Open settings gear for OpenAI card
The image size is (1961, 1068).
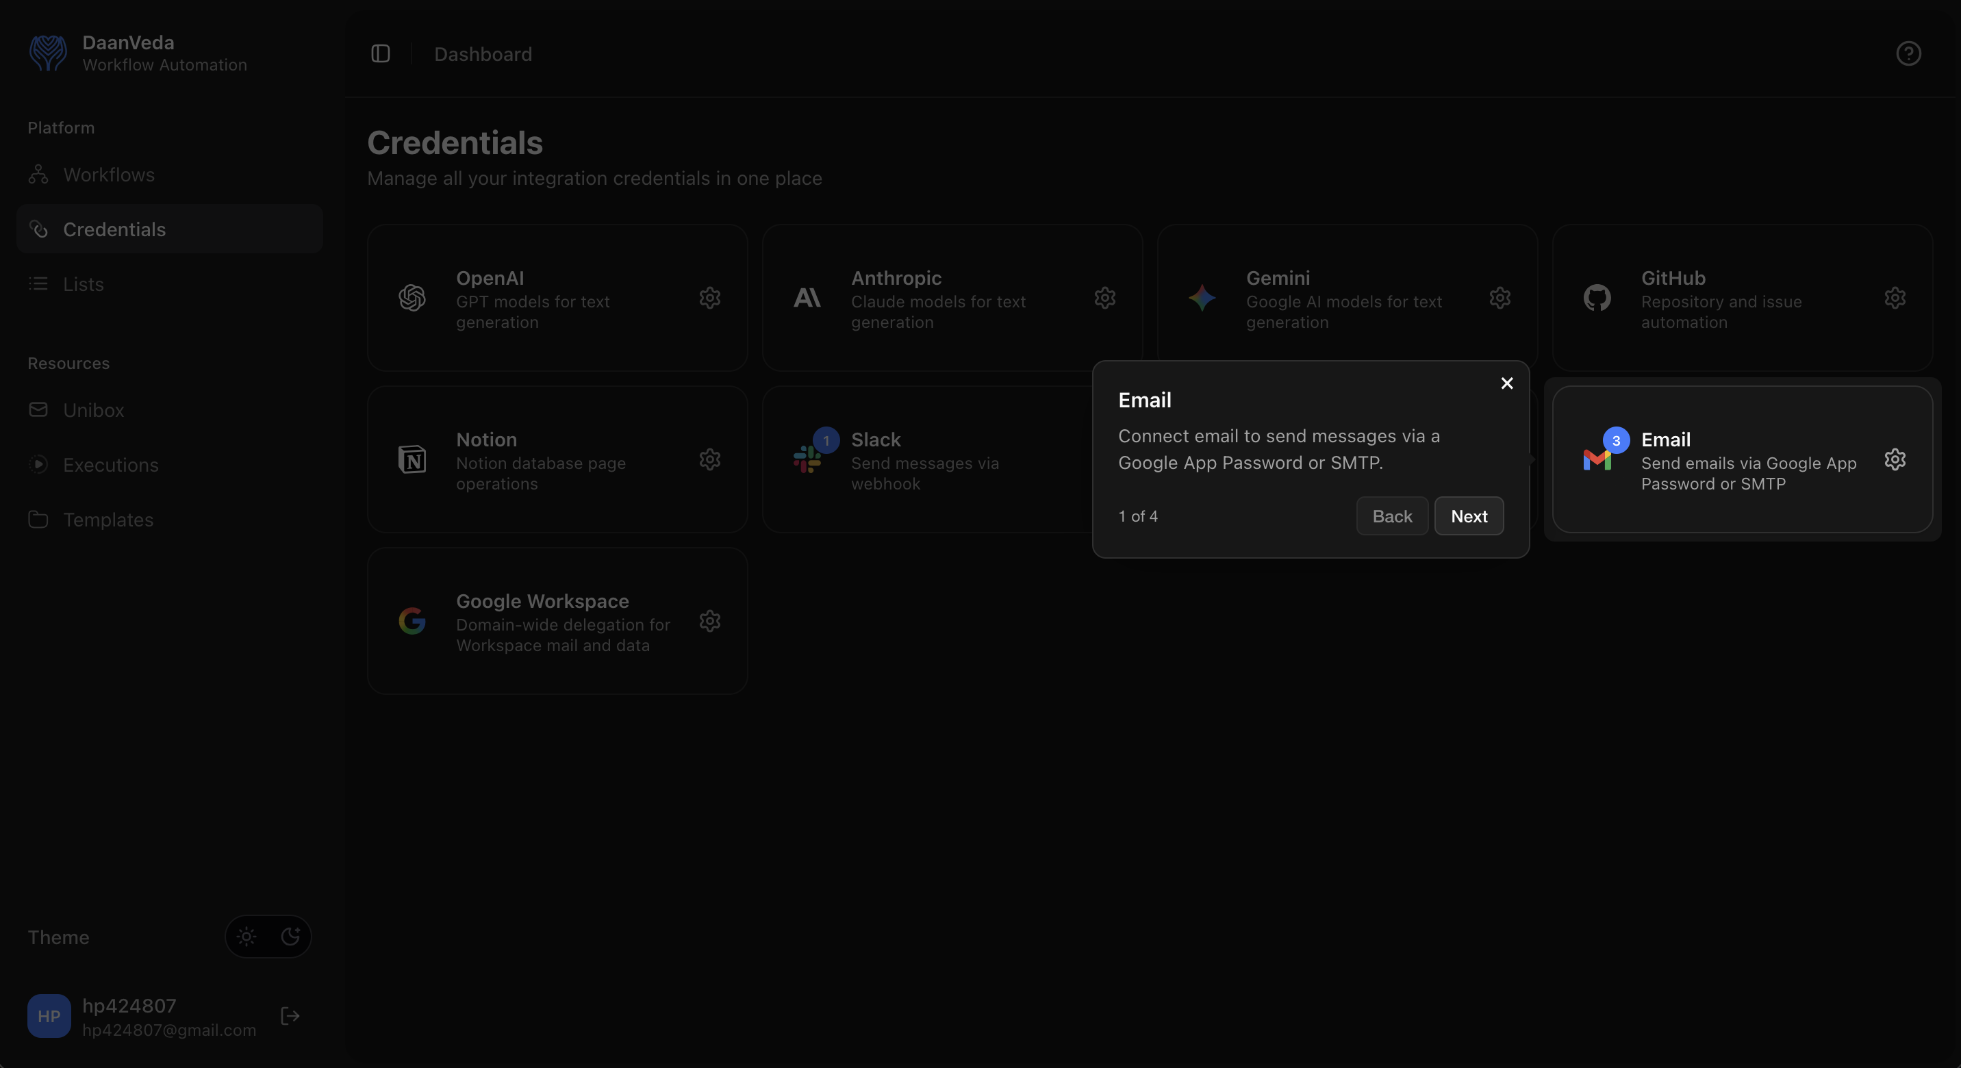click(x=709, y=298)
